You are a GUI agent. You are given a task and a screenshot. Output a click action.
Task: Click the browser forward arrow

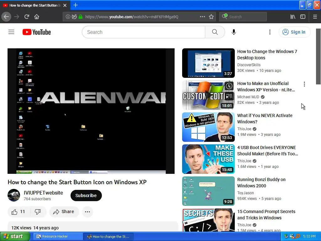coord(16,17)
